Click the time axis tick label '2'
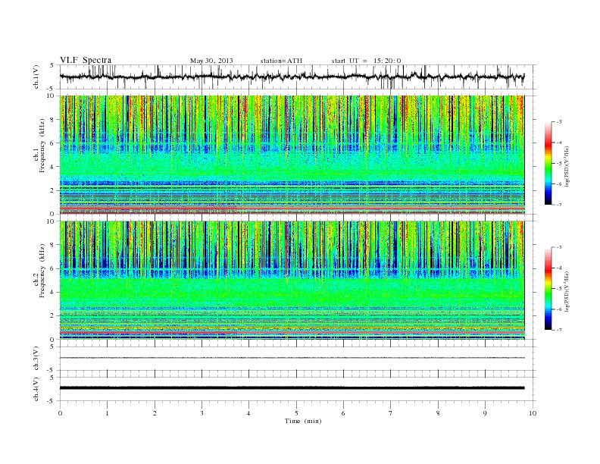The width and height of the screenshot is (600, 464). pos(155,413)
